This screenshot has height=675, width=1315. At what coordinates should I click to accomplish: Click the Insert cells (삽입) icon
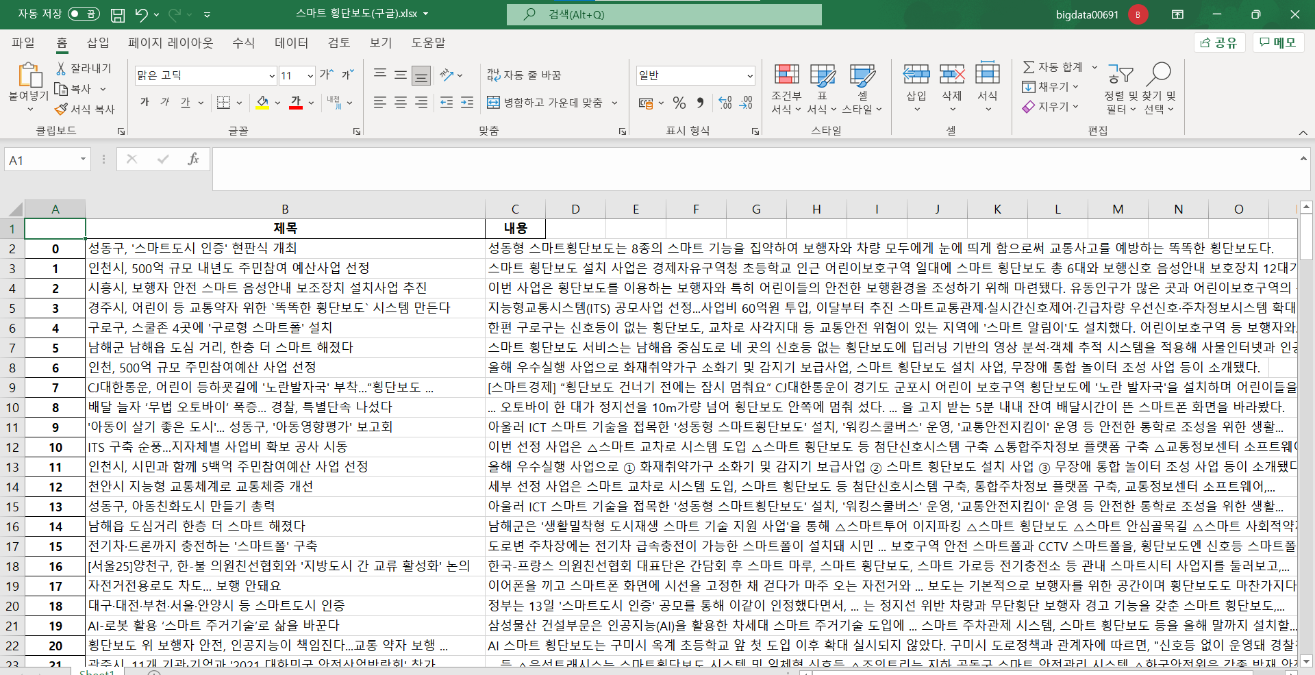[x=916, y=74]
